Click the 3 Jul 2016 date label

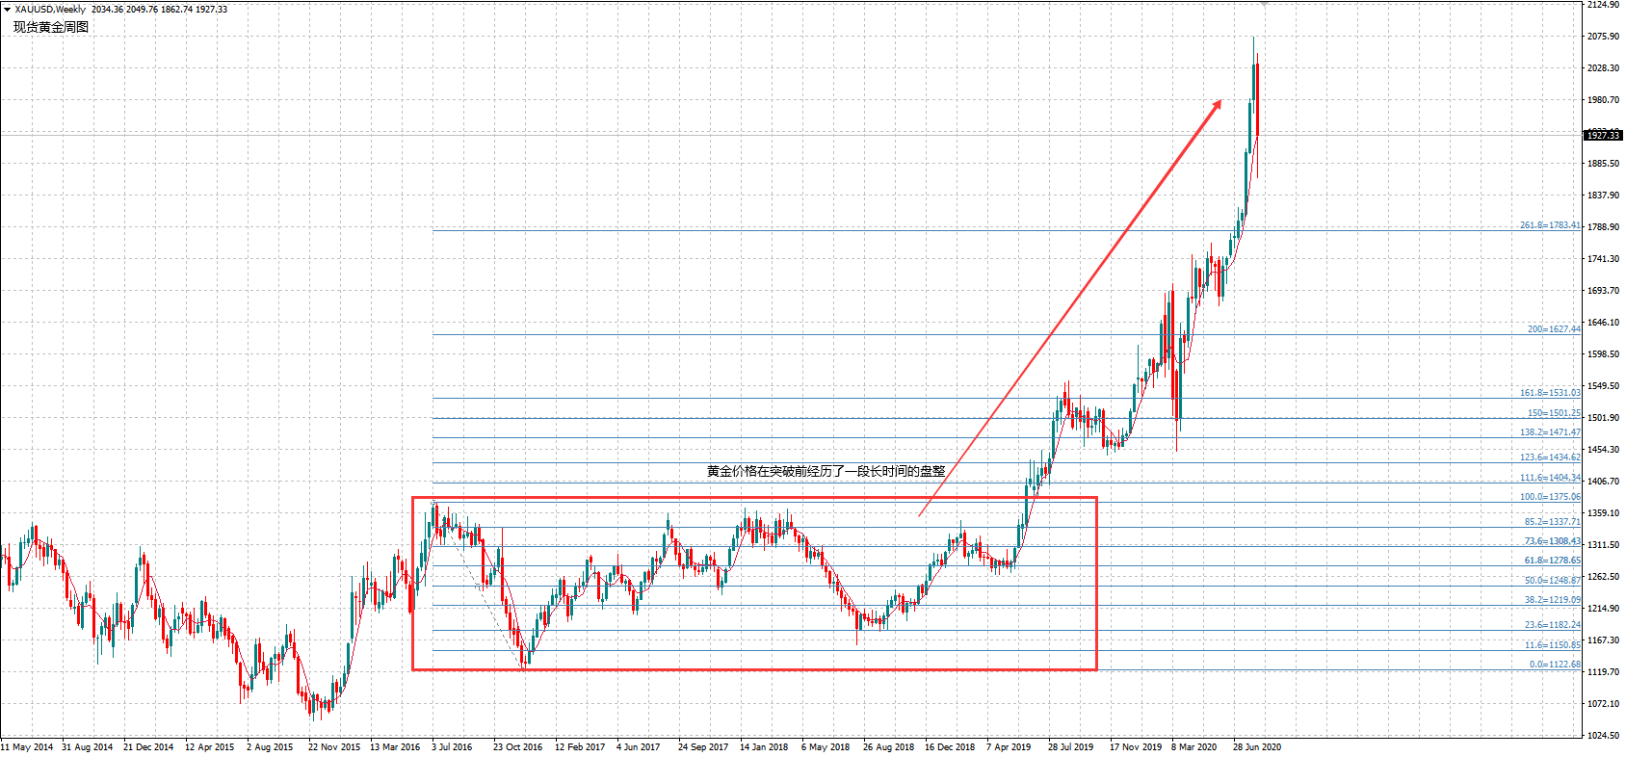click(x=452, y=747)
